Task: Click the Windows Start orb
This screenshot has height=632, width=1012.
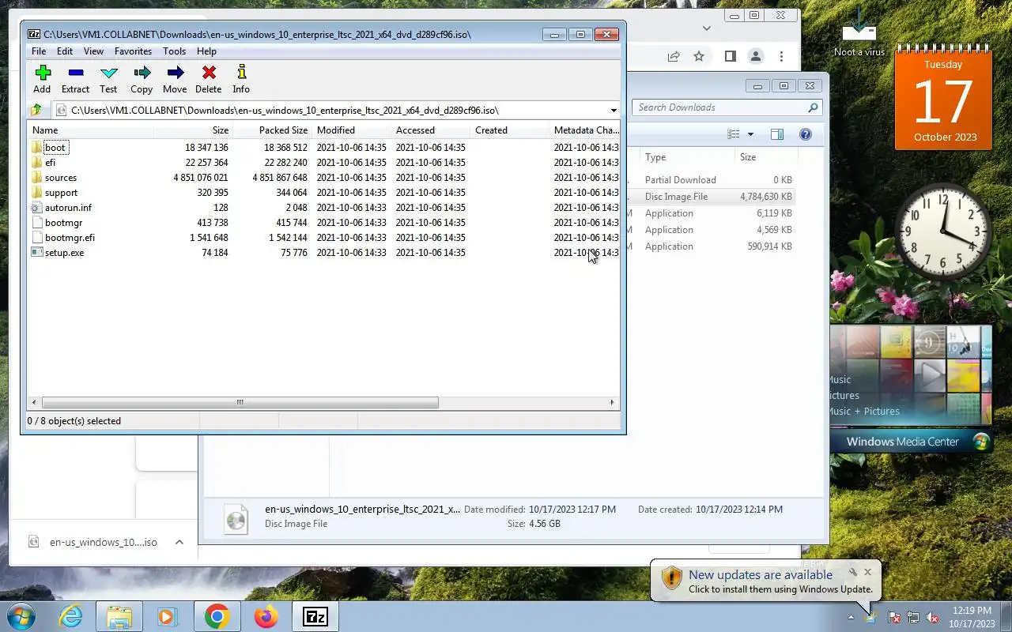Action: pos(21,616)
